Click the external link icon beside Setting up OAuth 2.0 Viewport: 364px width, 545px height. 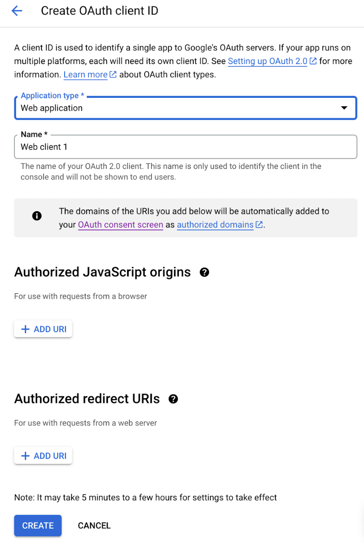tap(312, 61)
